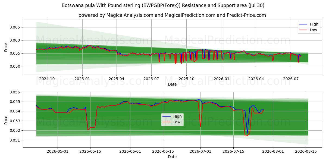
Task: Click the 2026-08-15 date label on bottom chart
Action: (x=306, y=152)
